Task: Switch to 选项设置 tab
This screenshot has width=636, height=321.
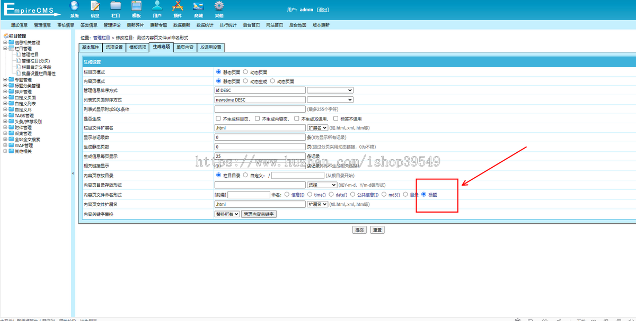Action: coord(114,48)
